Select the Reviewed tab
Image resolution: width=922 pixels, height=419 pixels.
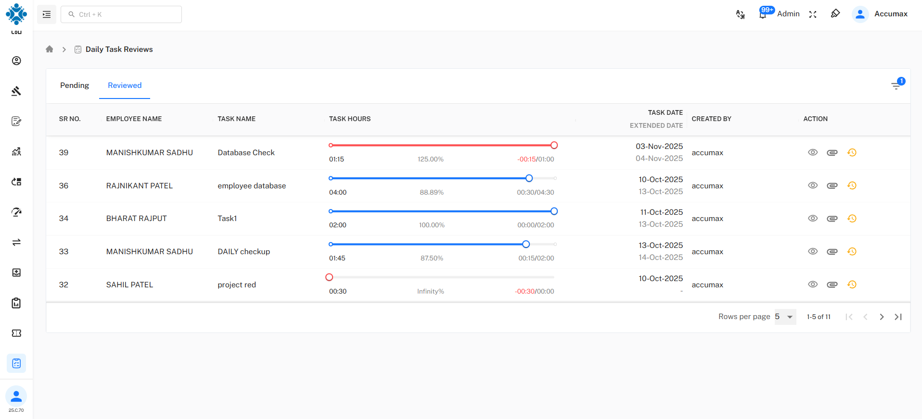(125, 86)
